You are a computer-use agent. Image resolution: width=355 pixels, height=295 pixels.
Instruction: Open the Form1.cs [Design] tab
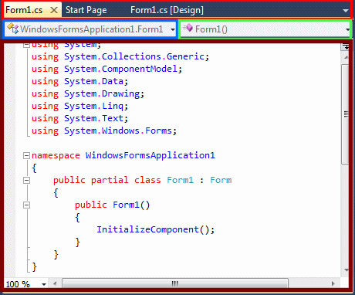click(167, 10)
